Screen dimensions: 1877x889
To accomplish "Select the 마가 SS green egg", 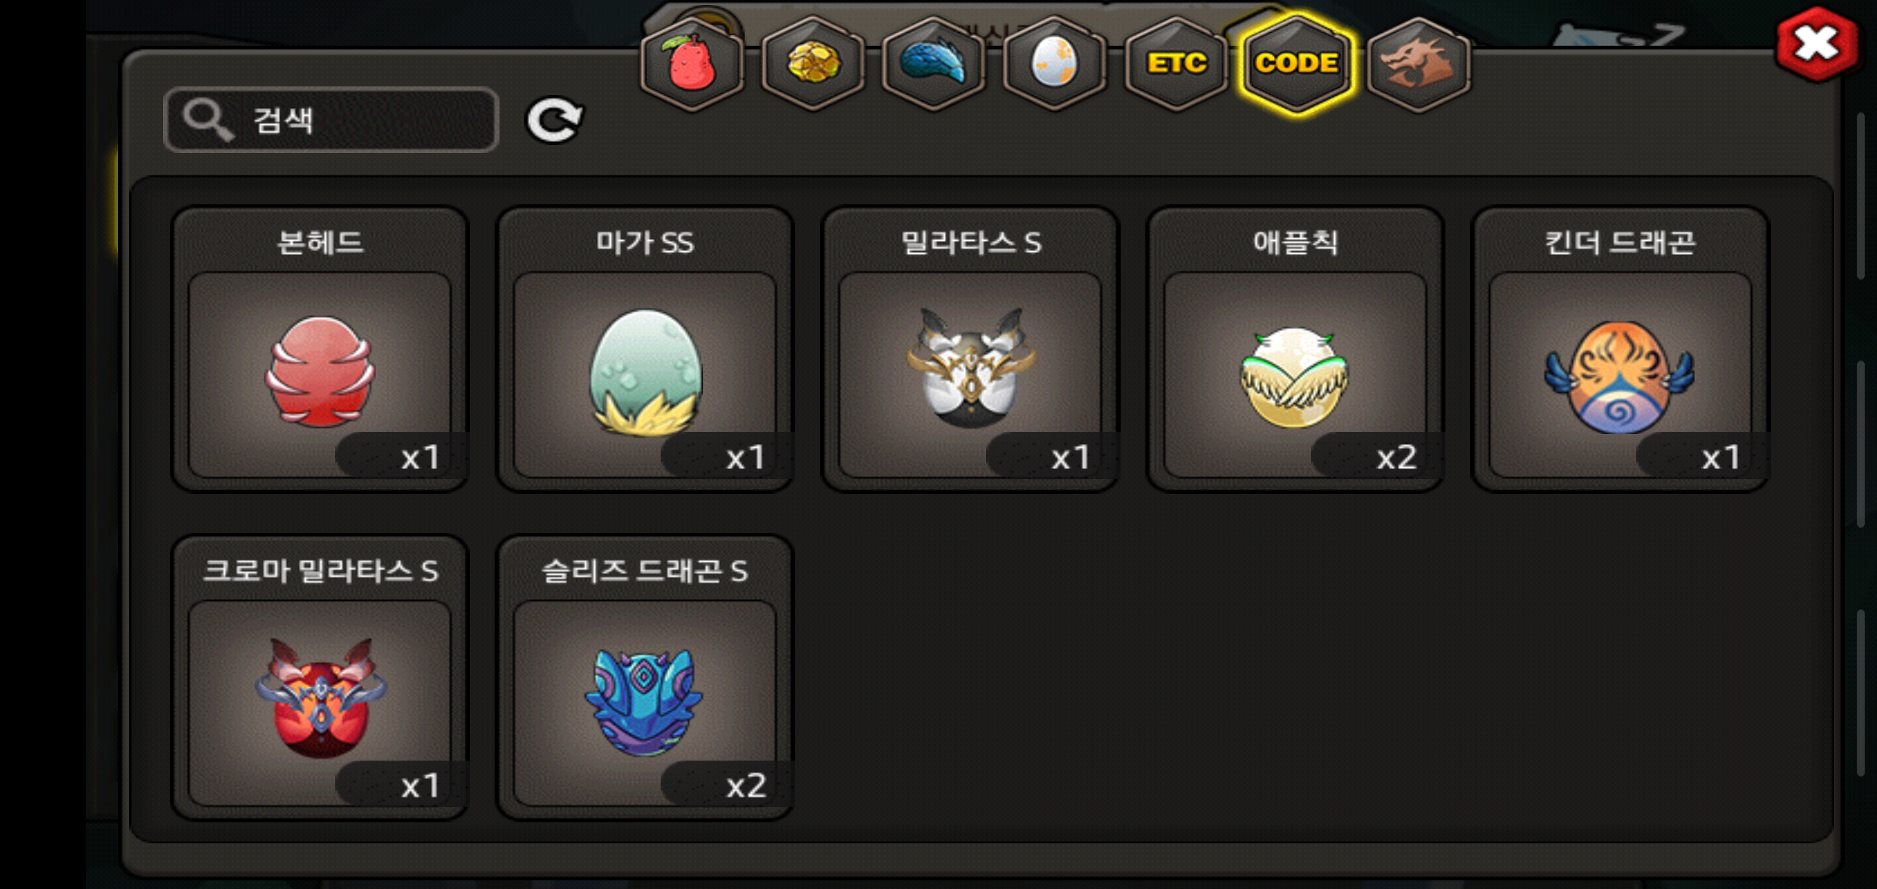I will click(644, 349).
